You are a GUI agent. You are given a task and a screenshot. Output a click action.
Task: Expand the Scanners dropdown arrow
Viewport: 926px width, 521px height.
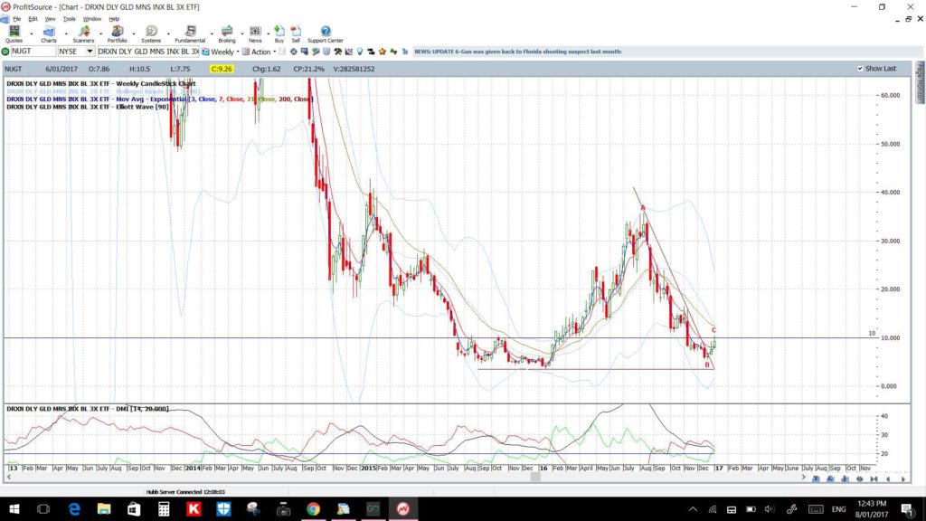100,33
